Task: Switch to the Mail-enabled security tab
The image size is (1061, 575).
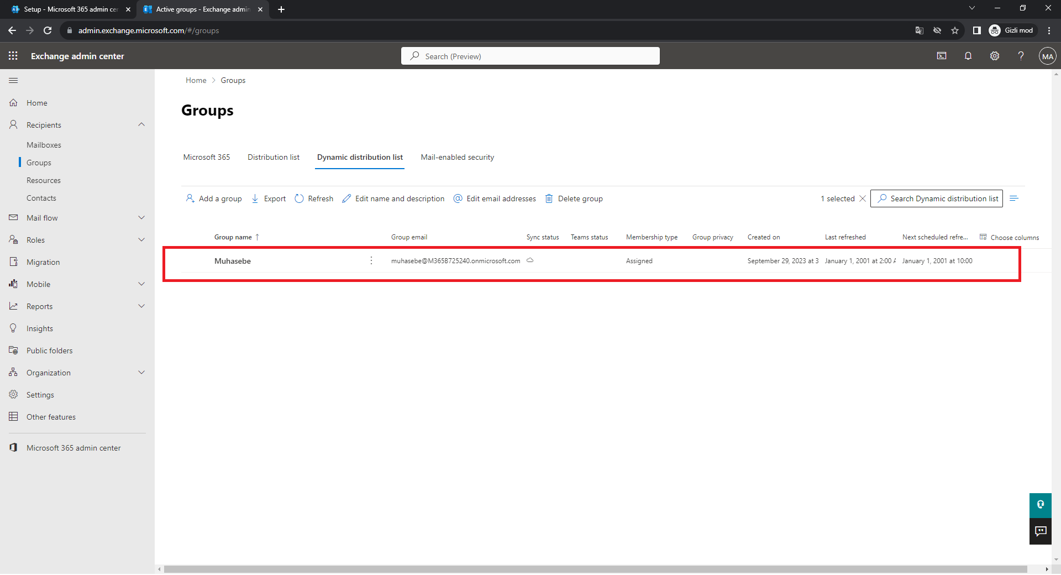Action: 457,158
